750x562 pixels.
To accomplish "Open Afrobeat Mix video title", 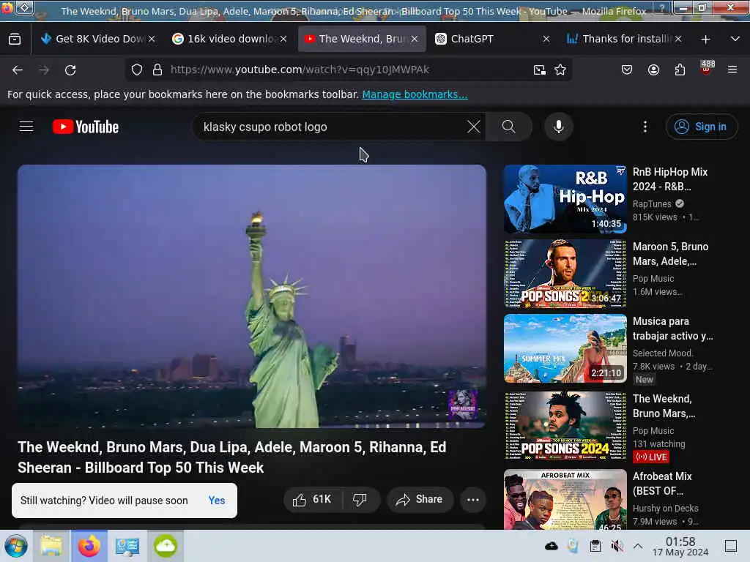I will [x=662, y=484].
